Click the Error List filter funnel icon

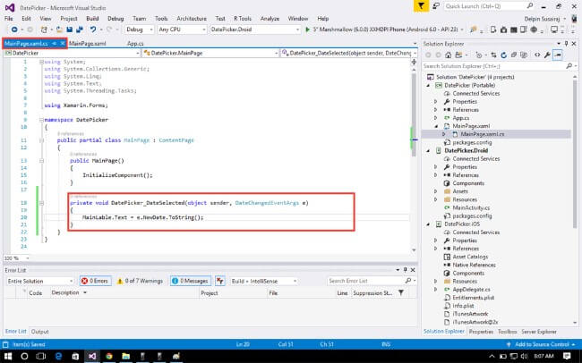coord(401,292)
